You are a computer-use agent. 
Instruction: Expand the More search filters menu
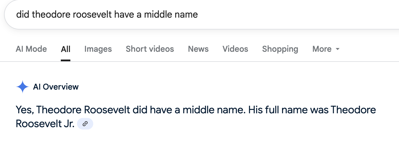pyautogui.click(x=326, y=49)
